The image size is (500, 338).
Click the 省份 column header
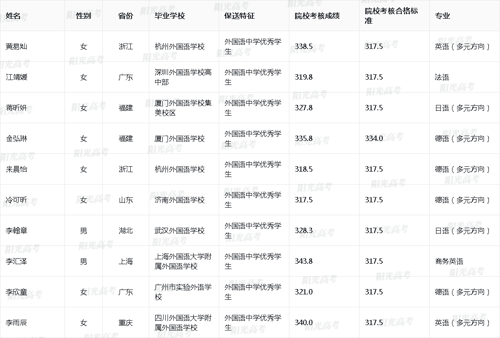point(126,16)
